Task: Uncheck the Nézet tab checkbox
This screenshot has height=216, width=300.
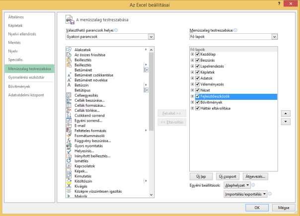Action: point(198,90)
